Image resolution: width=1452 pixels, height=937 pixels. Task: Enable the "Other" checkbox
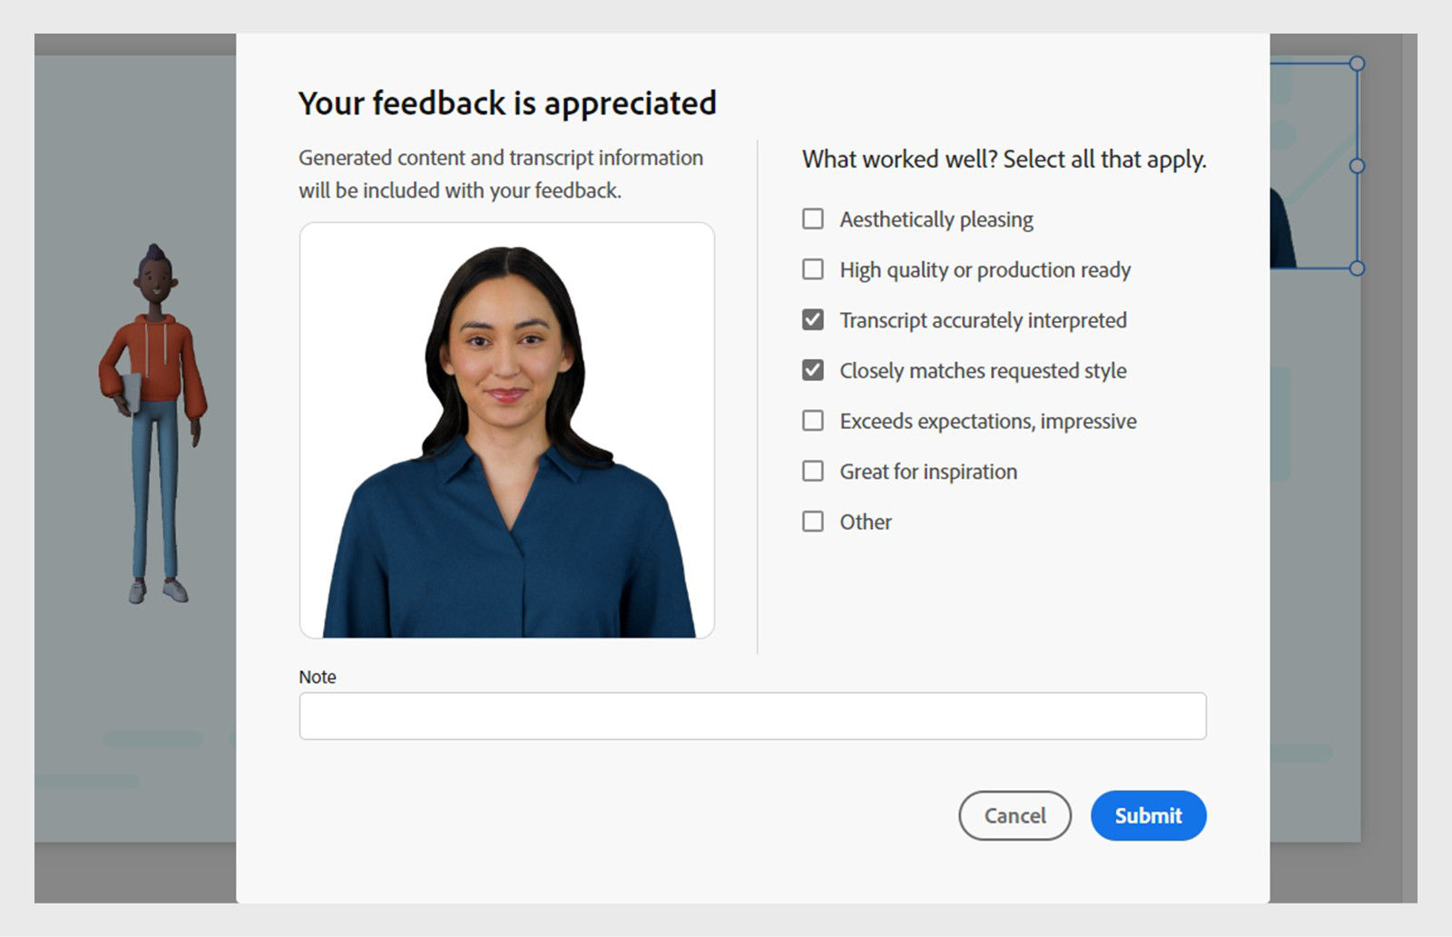[x=812, y=521]
